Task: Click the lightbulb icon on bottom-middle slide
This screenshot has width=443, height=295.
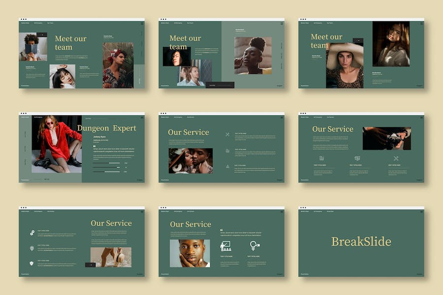Action: click(x=254, y=246)
